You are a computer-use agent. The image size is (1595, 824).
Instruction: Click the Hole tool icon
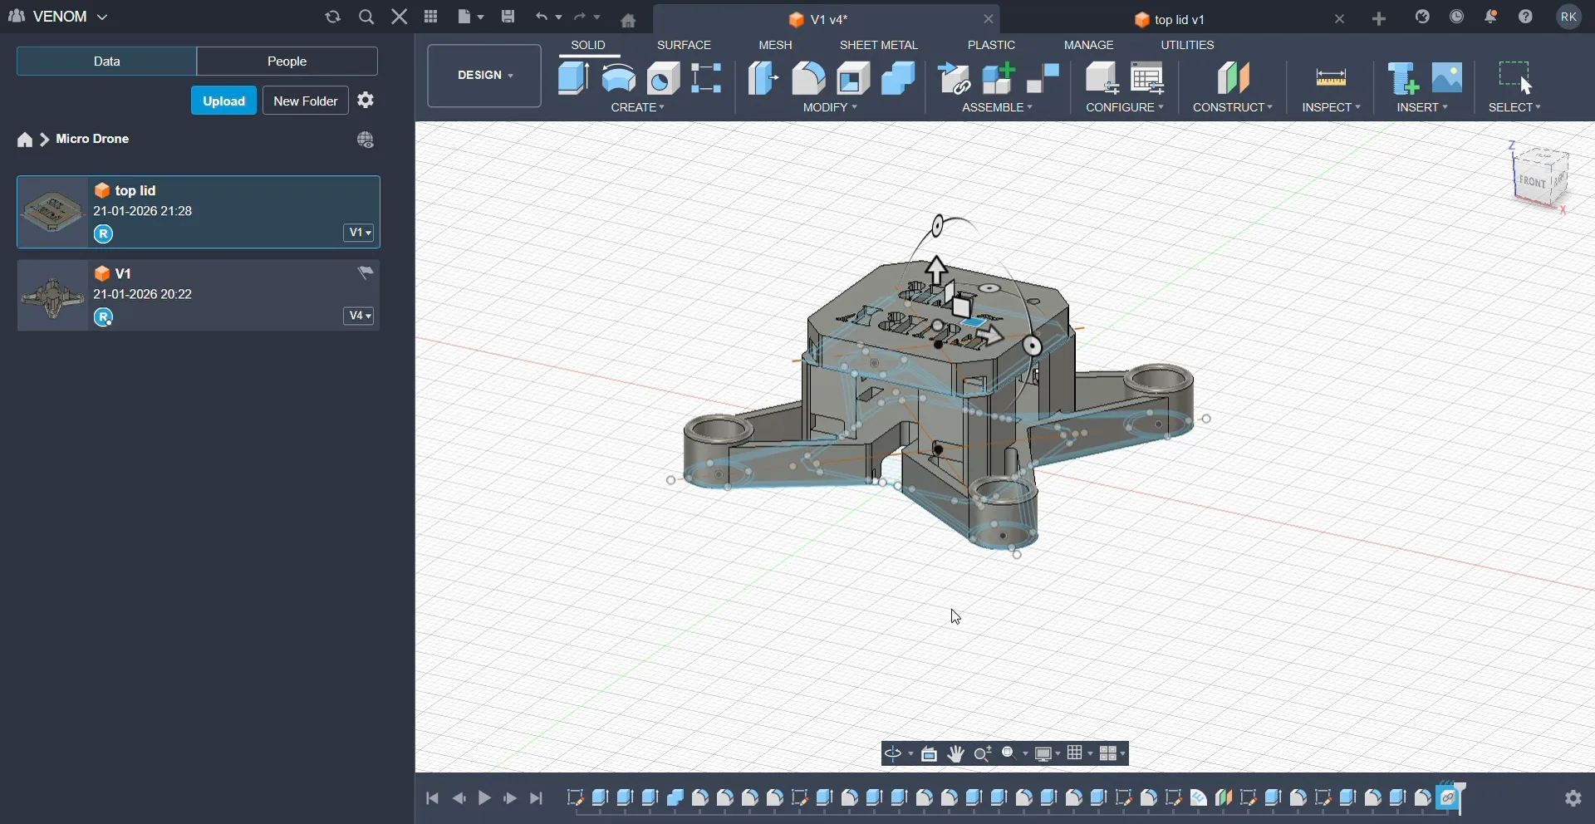665,78
